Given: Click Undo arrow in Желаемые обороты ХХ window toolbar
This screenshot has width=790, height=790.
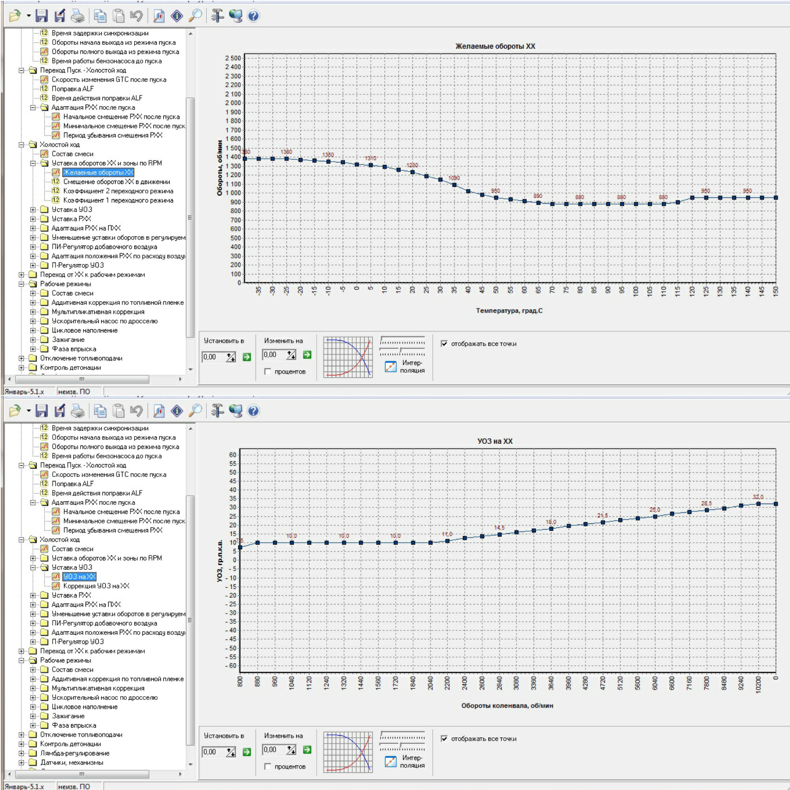Looking at the screenshot, I should point(136,16).
